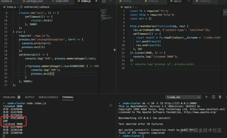Split the left editor via split icon
The height and width of the screenshot is (138, 227).
click(x=104, y=1)
